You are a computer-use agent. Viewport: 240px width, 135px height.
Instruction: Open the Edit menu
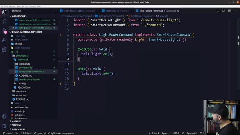[x=6, y=6]
